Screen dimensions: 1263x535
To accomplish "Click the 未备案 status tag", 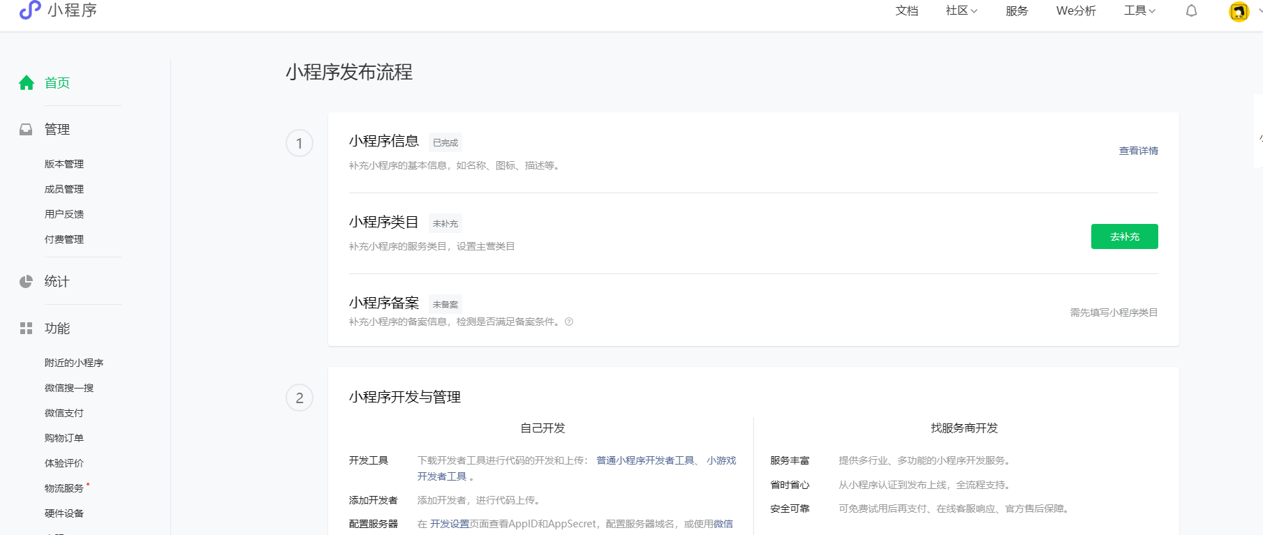I will point(445,305).
